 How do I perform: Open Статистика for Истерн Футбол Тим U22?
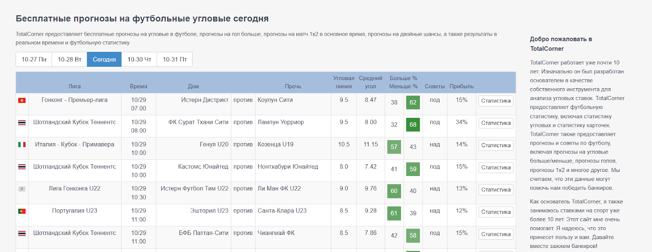pos(496,190)
